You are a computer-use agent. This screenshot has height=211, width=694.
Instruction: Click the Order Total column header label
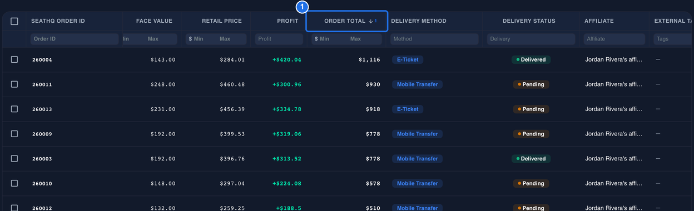coord(345,21)
